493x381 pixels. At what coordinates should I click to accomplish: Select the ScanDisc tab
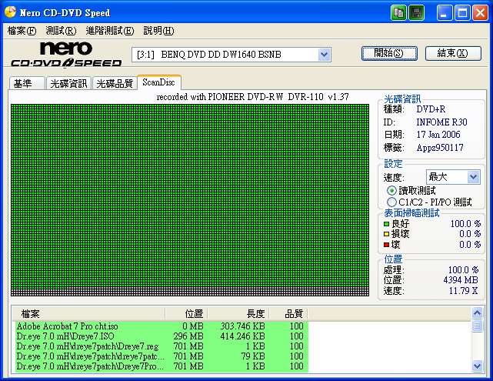click(x=159, y=82)
